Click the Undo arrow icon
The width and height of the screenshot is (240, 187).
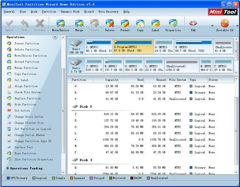pyautogui.click(x=25, y=25)
